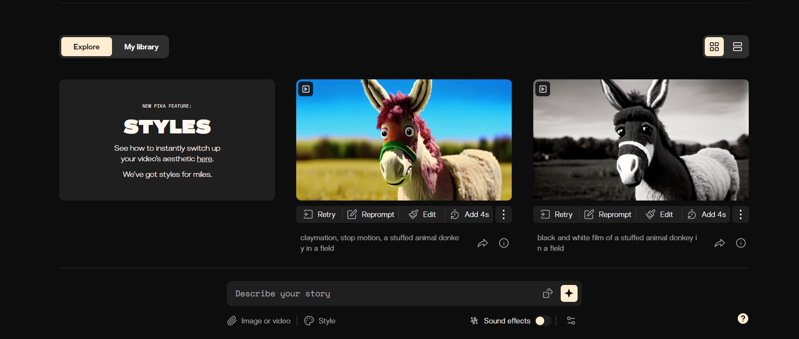Open more options for claymation video
The height and width of the screenshot is (339, 799).
click(503, 214)
